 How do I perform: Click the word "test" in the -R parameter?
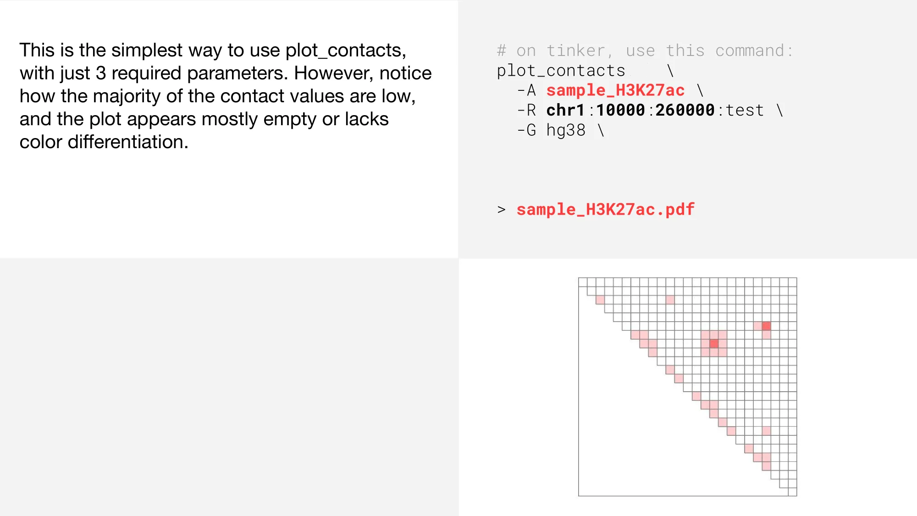[745, 110]
